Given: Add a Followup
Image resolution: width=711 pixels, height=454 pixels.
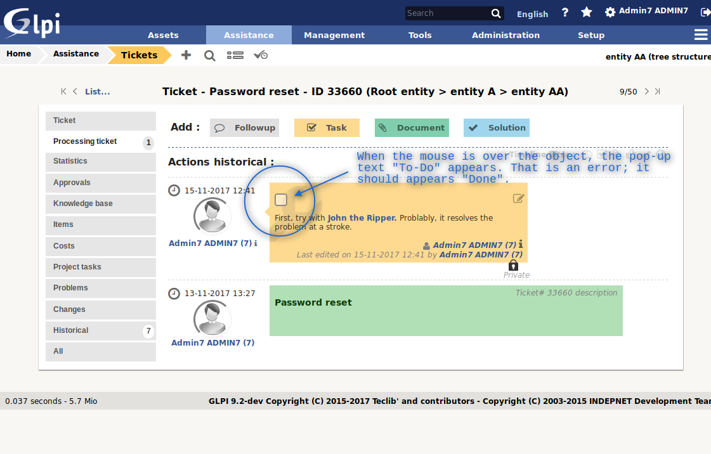Looking at the screenshot, I should click(244, 128).
